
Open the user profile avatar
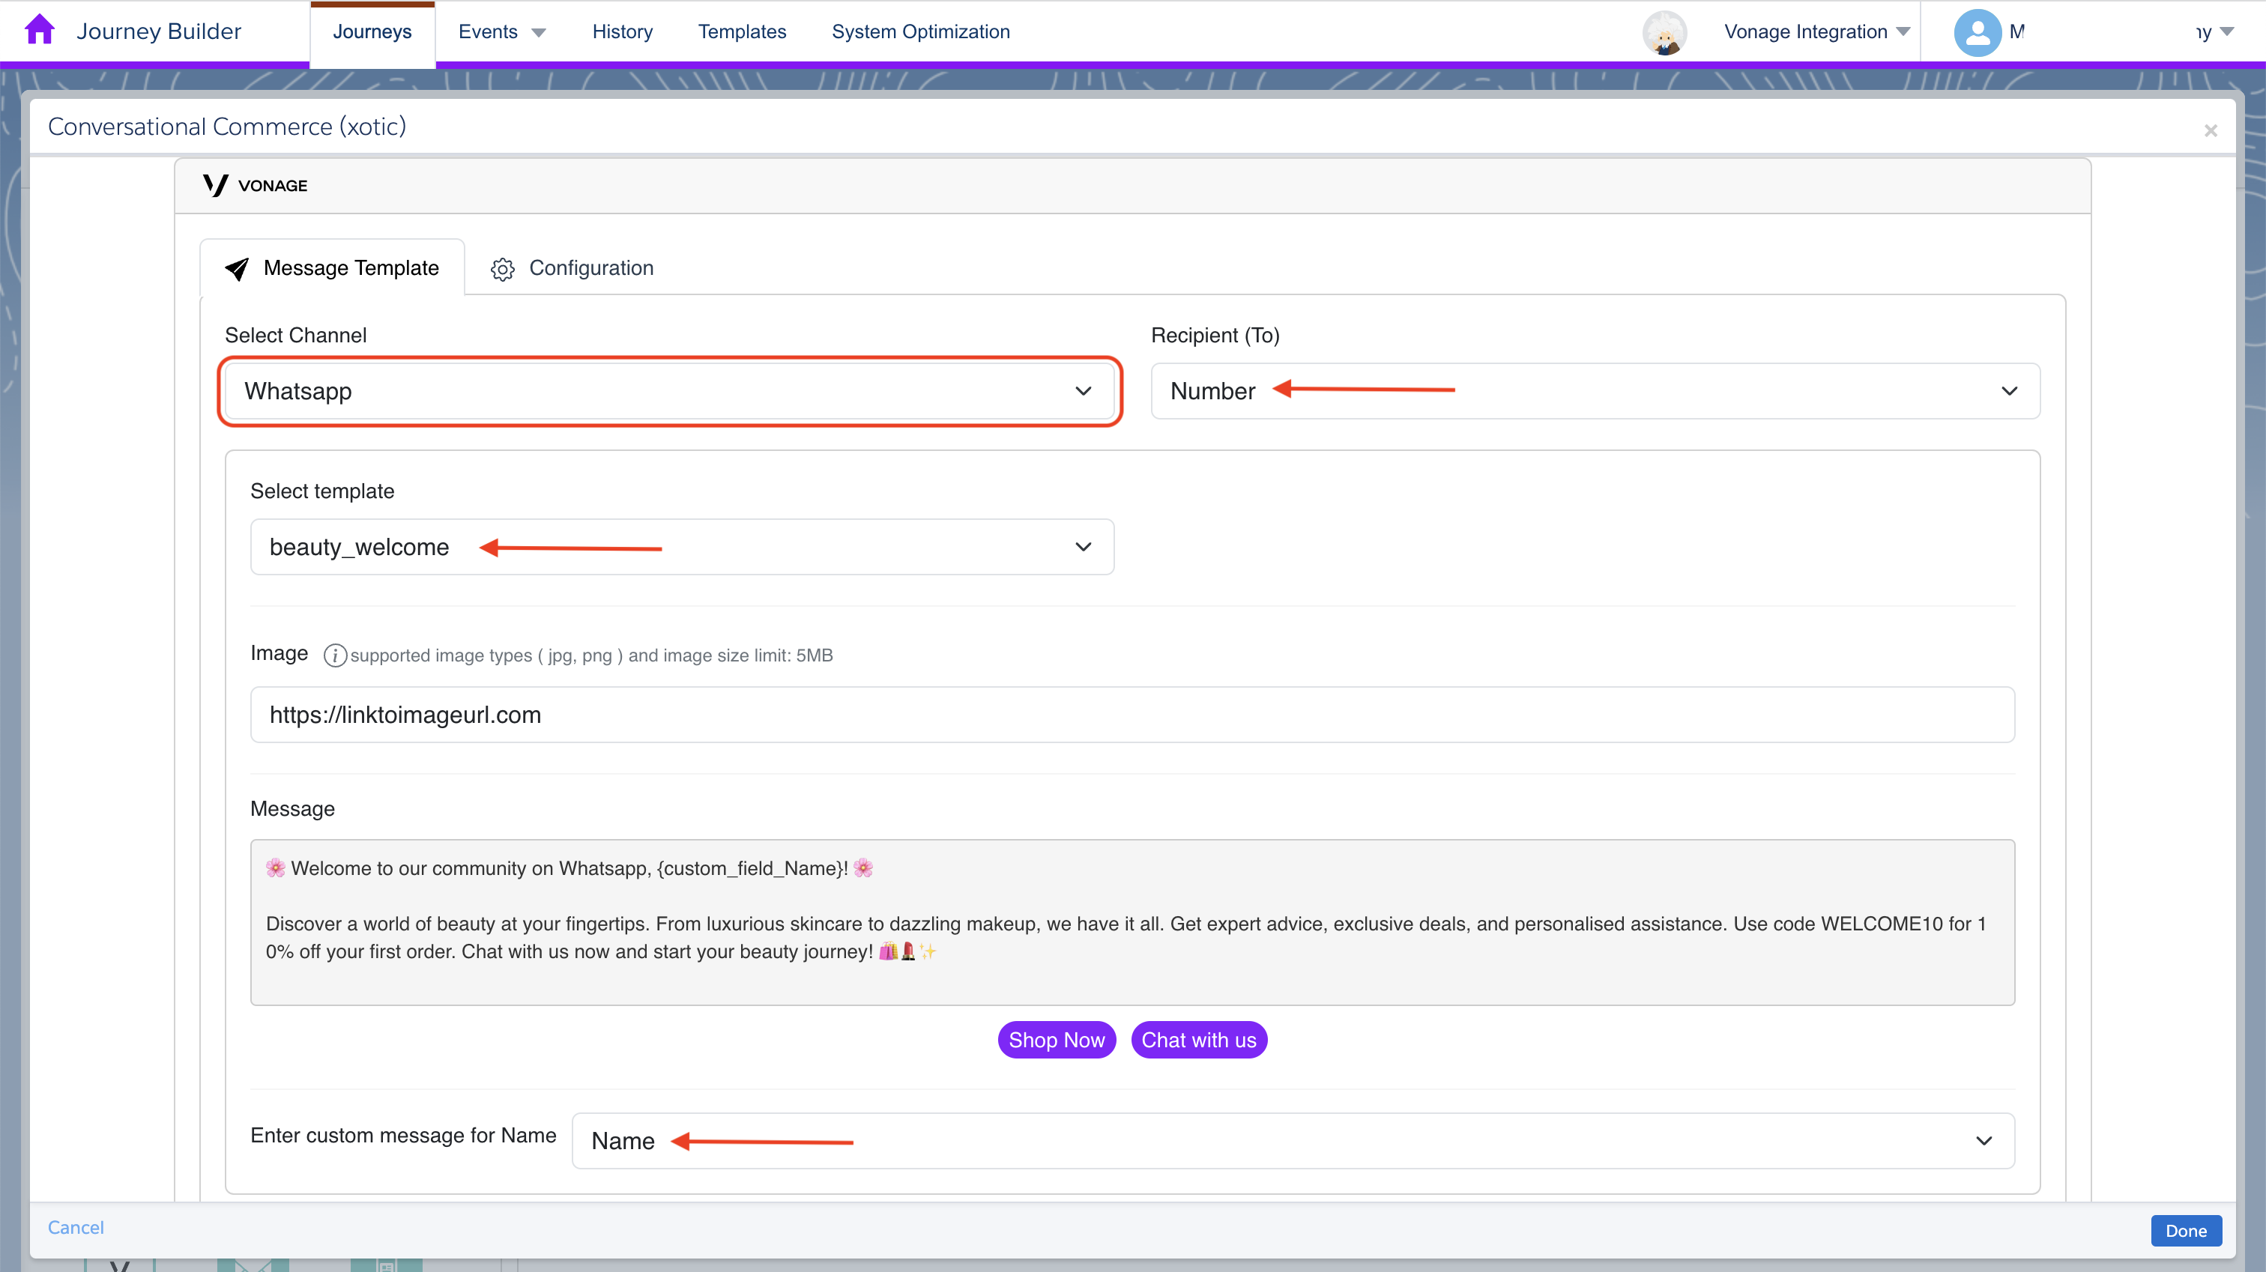point(1977,32)
